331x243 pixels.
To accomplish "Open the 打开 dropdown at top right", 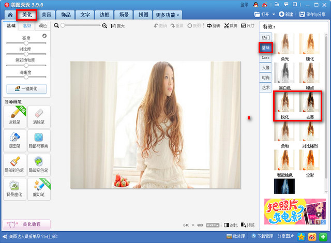I will pos(265,14).
